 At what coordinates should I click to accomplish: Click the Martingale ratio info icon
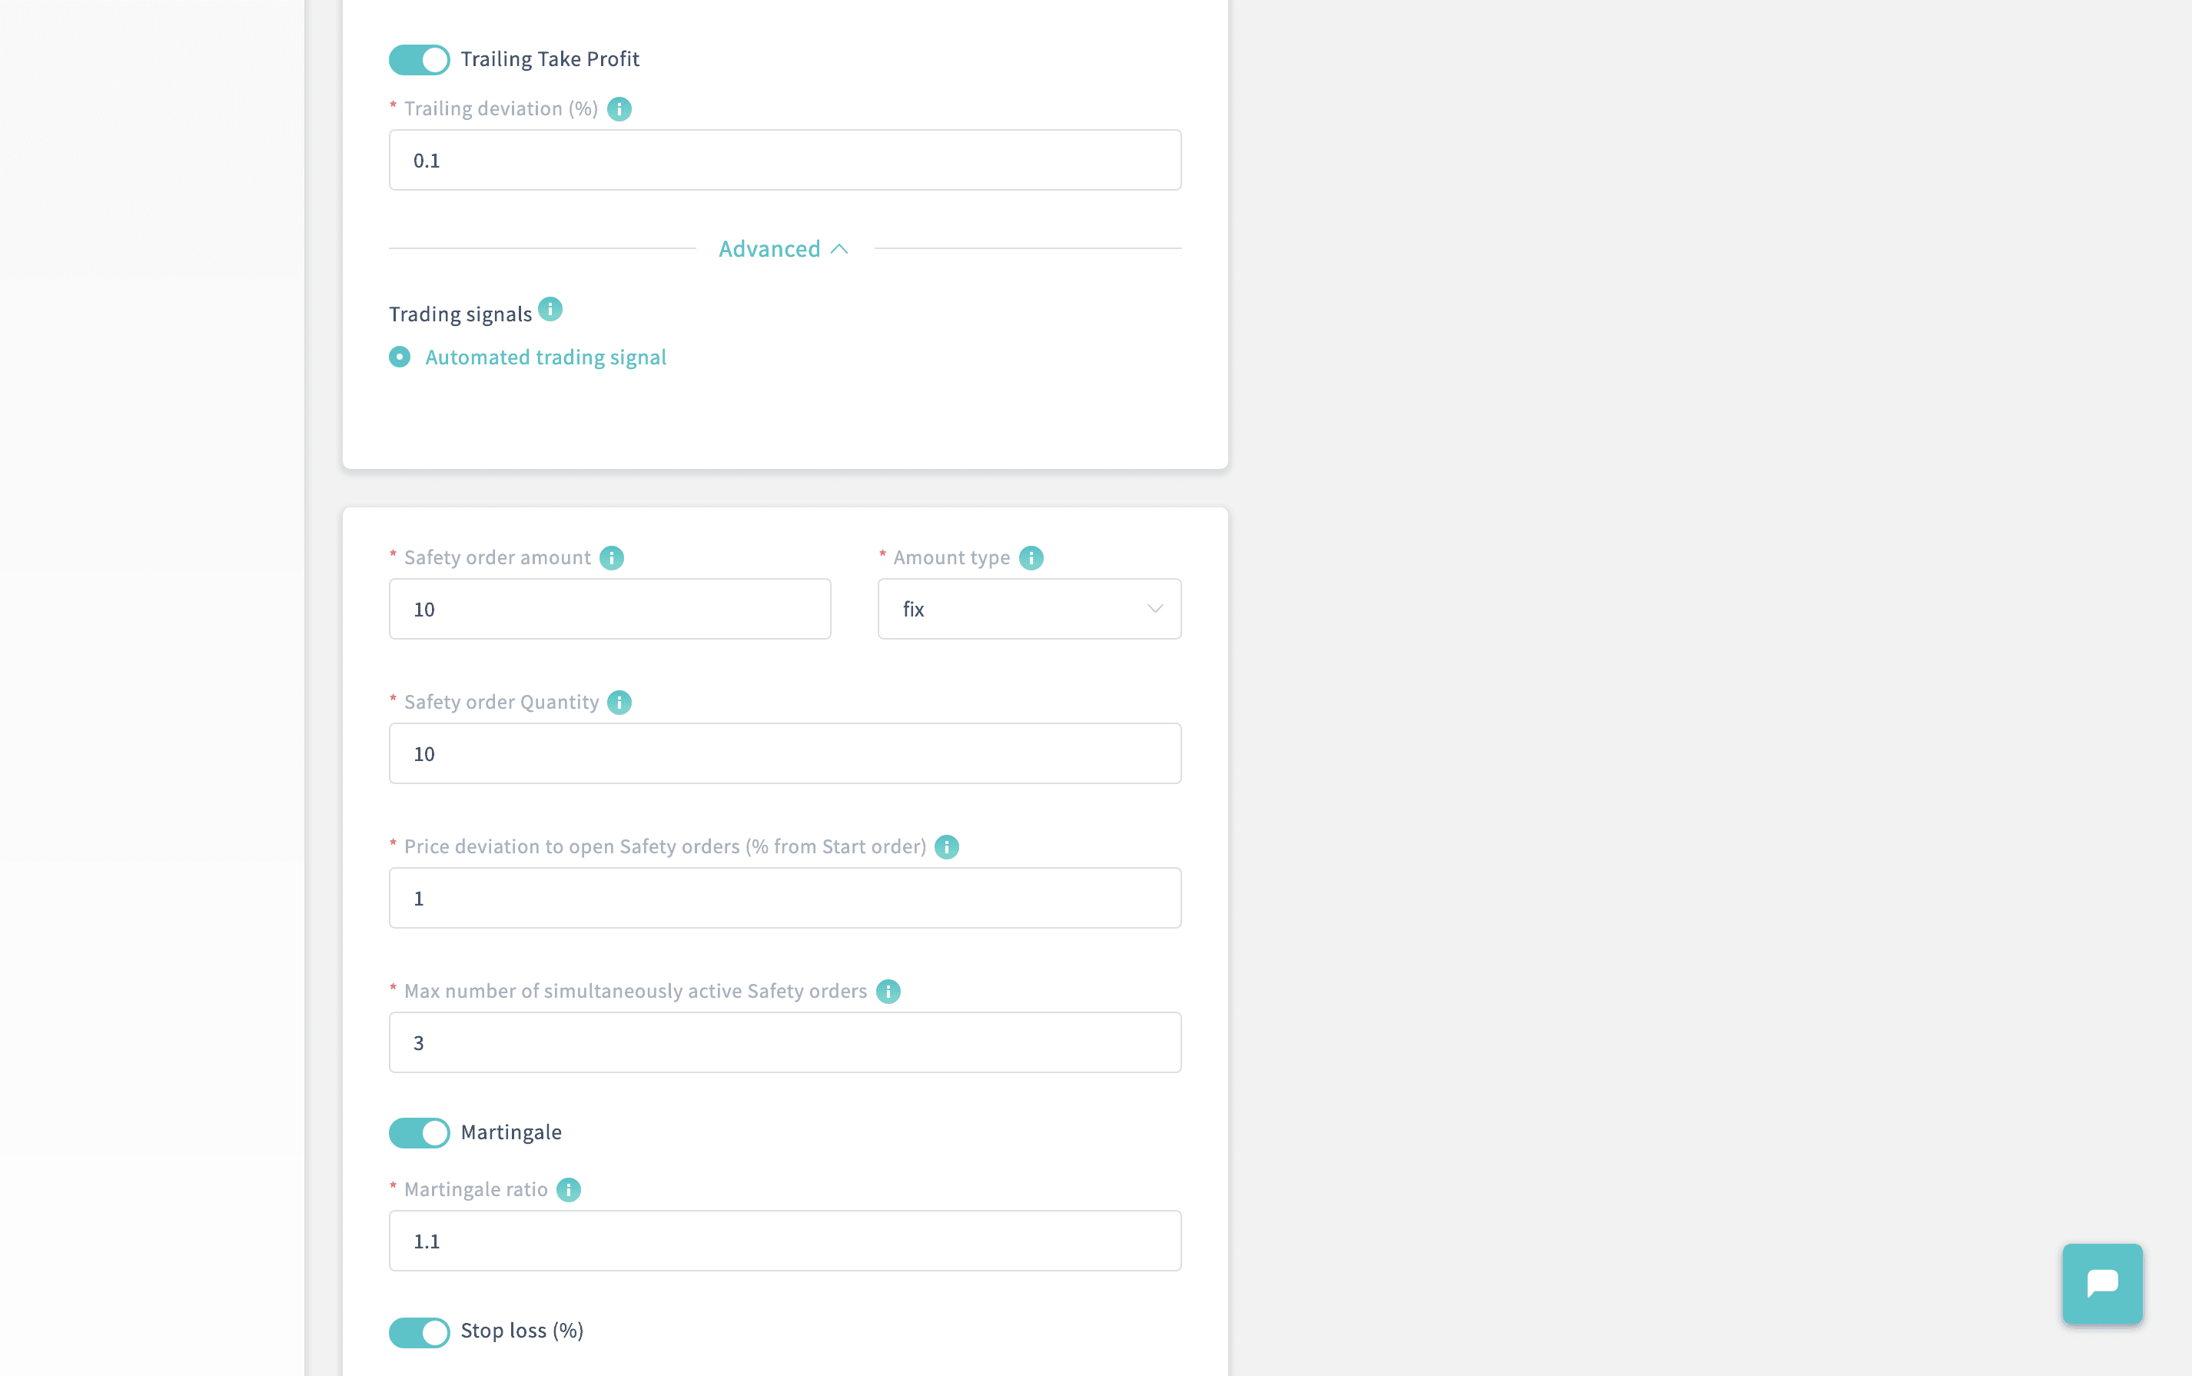tap(569, 1189)
